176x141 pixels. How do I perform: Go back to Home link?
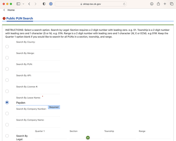[11, 10]
